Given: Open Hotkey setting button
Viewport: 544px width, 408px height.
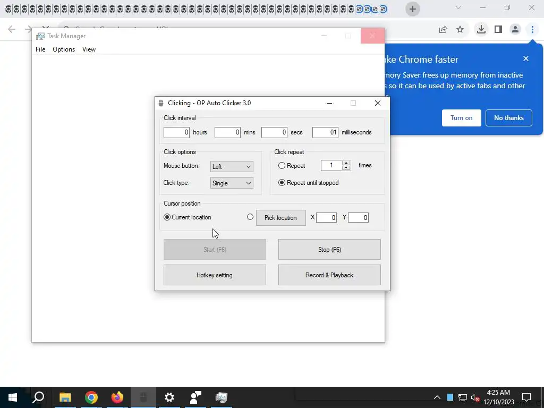Looking at the screenshot, I should [215, 275].
